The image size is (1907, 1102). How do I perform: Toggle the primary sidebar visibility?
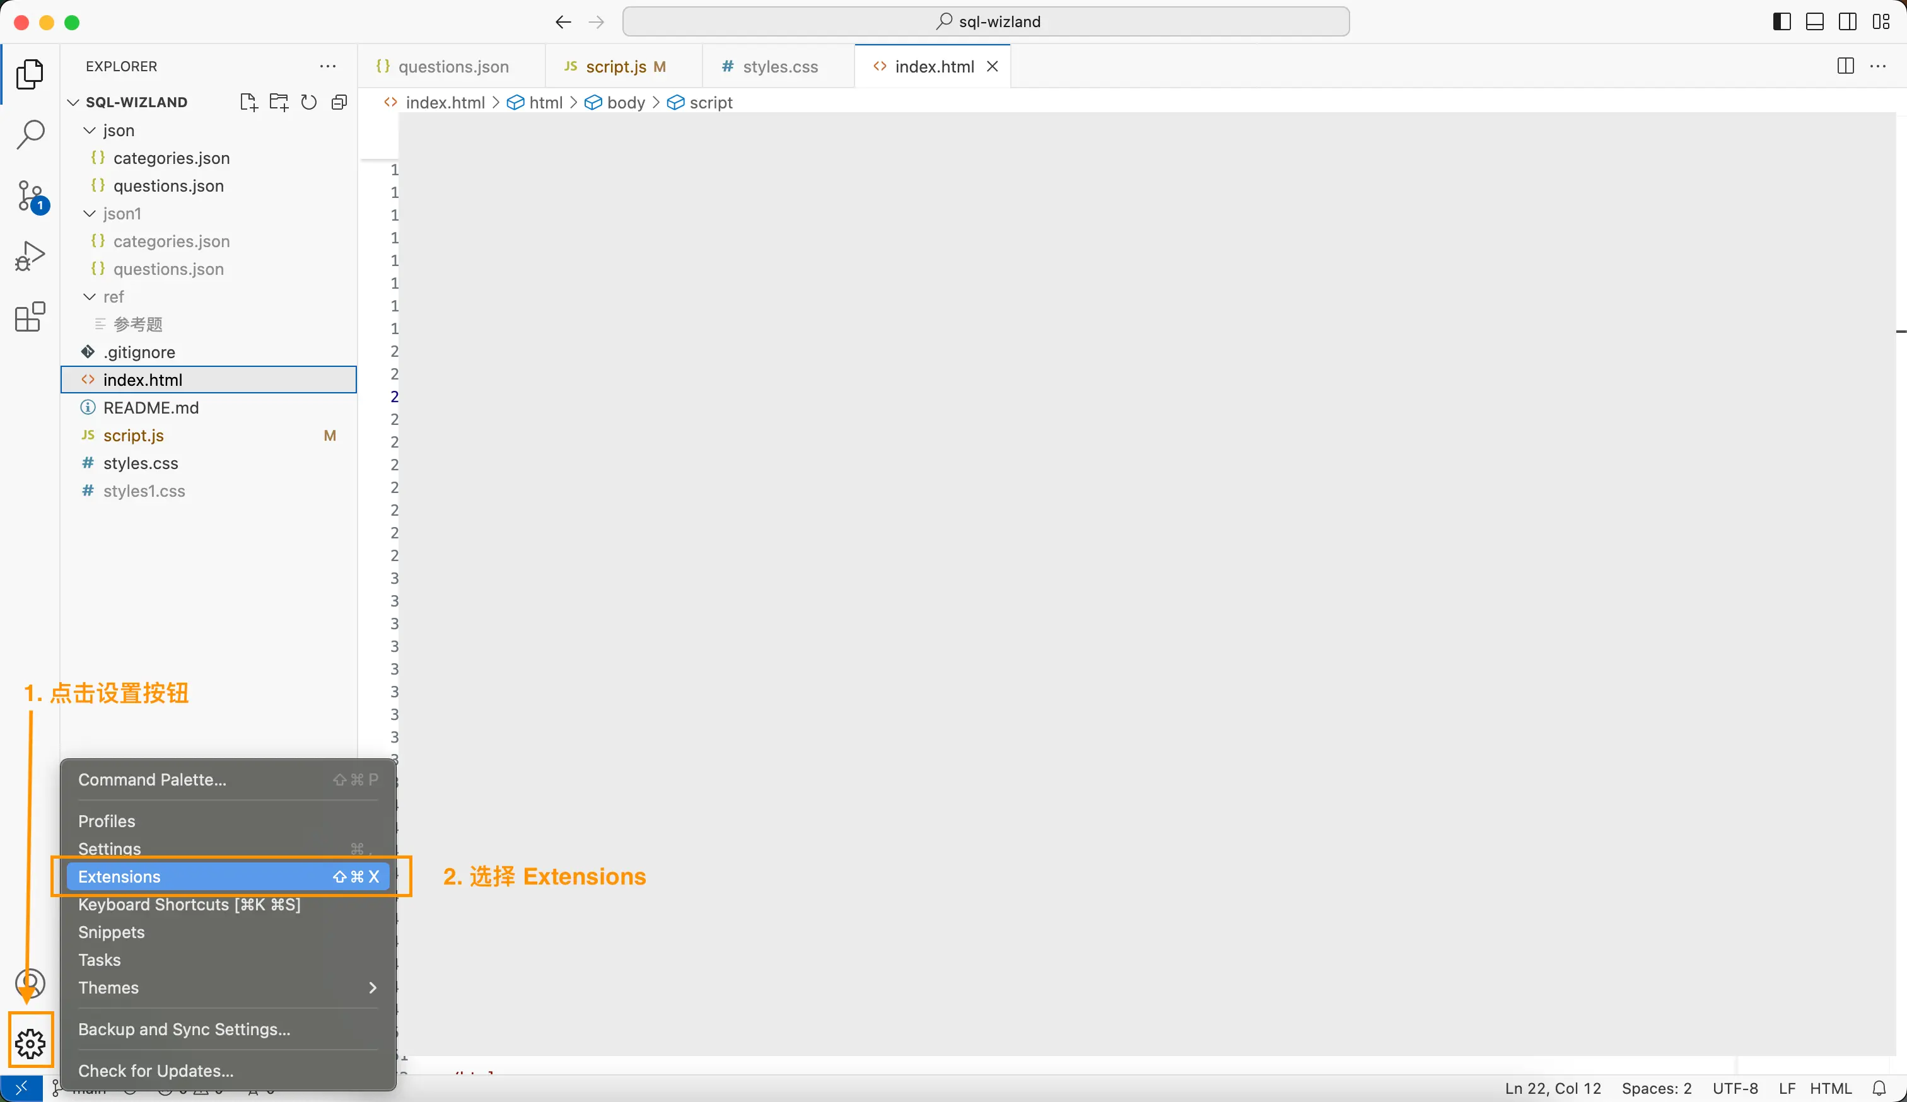pos(1782,21)
